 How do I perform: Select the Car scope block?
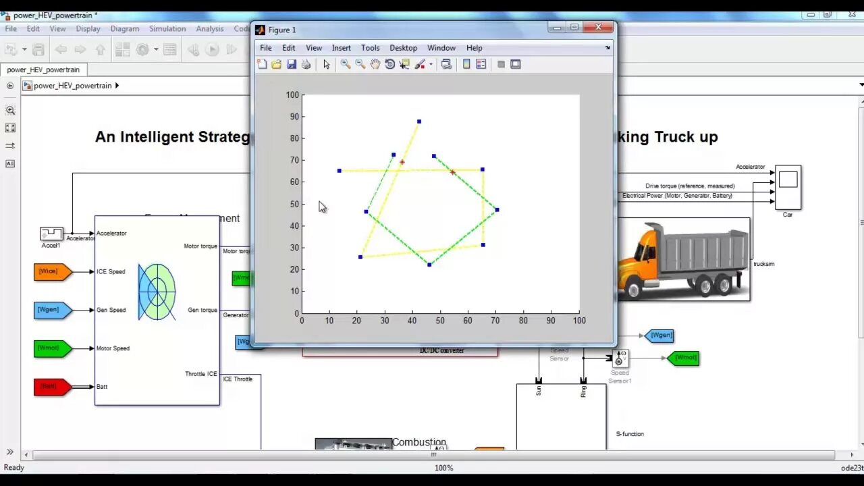[788, 187]
